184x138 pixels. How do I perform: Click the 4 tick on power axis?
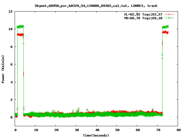pos(11,82)
